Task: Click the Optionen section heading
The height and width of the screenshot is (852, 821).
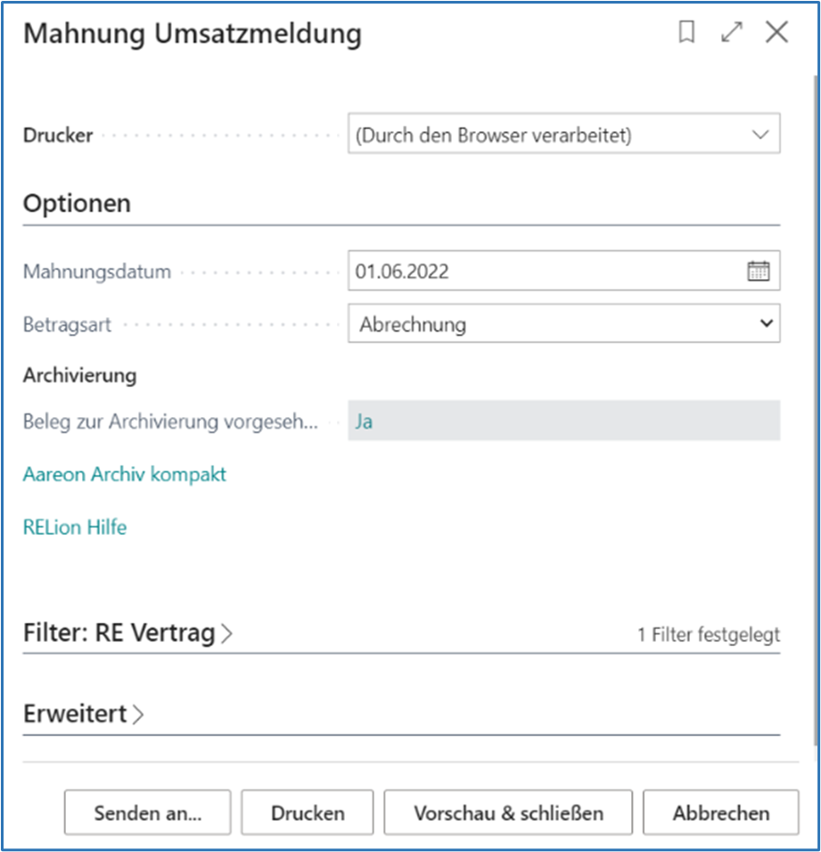Action: (x=77, y=203)
